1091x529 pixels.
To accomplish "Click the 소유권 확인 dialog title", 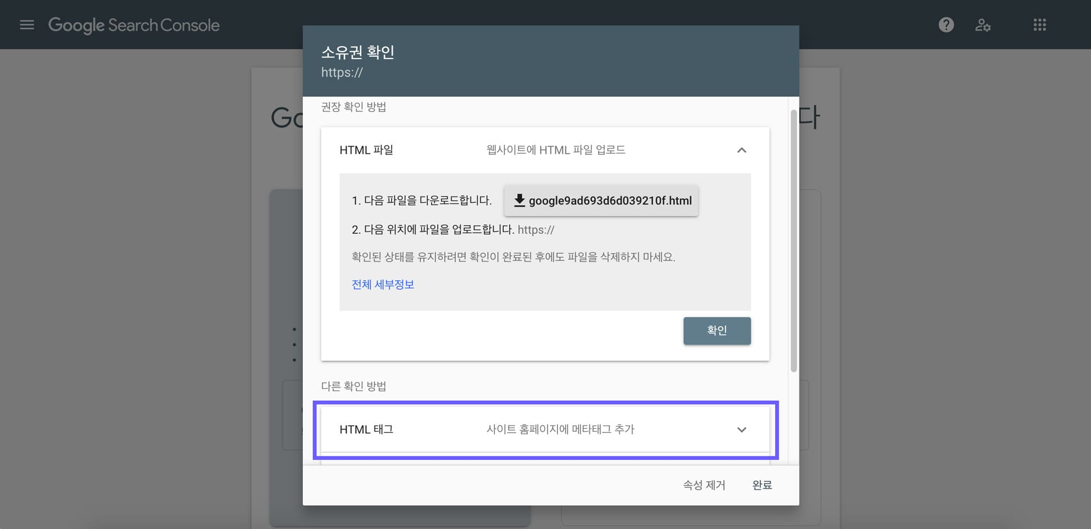I will pyautogui.click(x=359, y=53).
